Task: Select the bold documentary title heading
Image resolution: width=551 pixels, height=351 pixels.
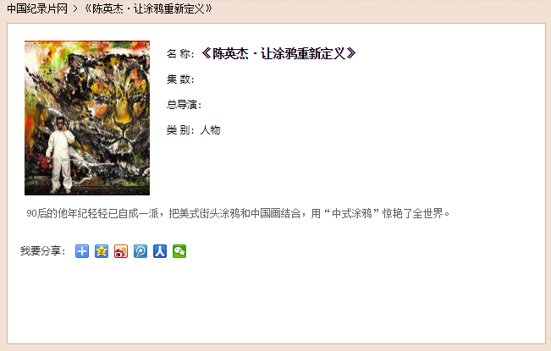Action: pyautogui.click(x=278, y=53)
